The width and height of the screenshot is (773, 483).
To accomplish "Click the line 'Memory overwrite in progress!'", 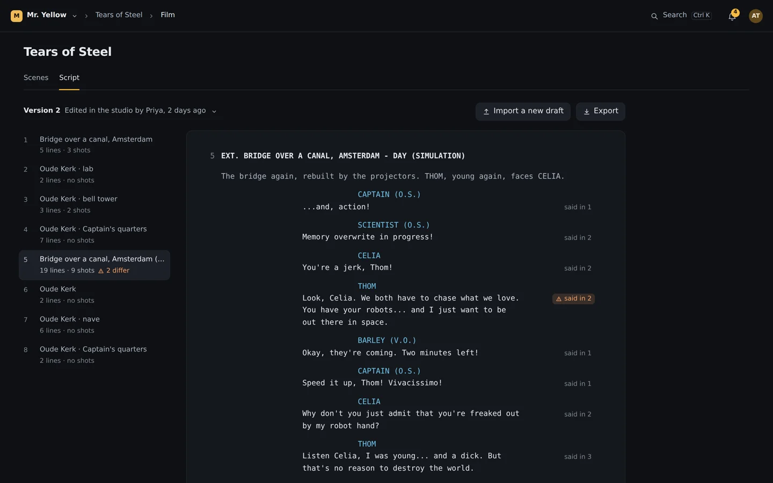I will point(368,237).
